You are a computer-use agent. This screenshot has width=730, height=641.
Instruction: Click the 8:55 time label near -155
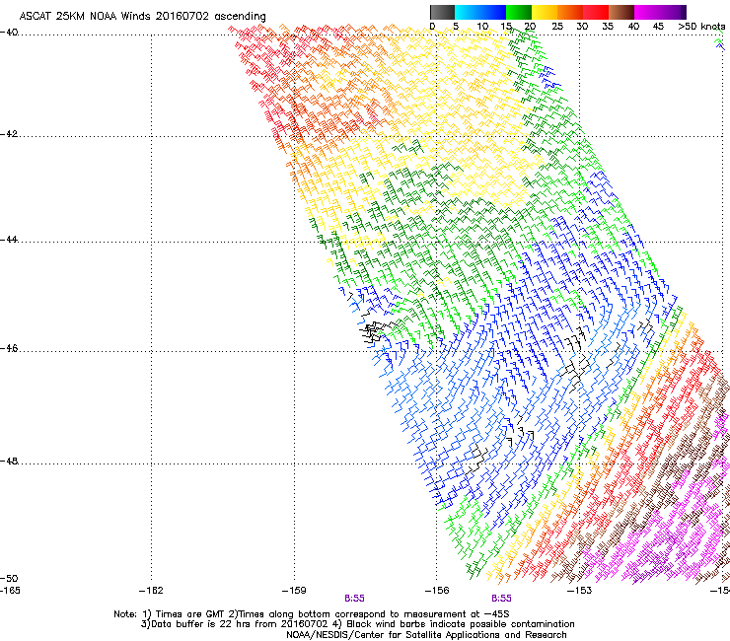(501, 599)
